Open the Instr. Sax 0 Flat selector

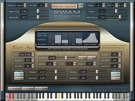click(x=27, y=55)
